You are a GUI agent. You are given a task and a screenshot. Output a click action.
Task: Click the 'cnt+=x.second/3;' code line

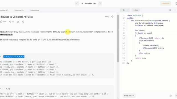click(x=151, y=45)
